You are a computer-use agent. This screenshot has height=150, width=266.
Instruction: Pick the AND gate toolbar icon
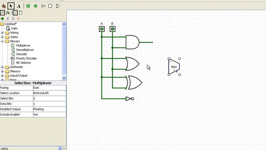click(x=50, y=6)
